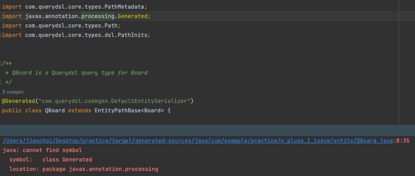The width and height of the screenshot is (415, 176).
Task: Open the QBoard.java file path link
Action: (x=198, y=141)
